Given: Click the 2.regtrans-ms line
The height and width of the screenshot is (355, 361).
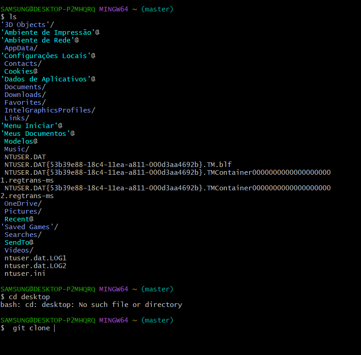Looking at the screenshot, I should (x=27, y=196).
